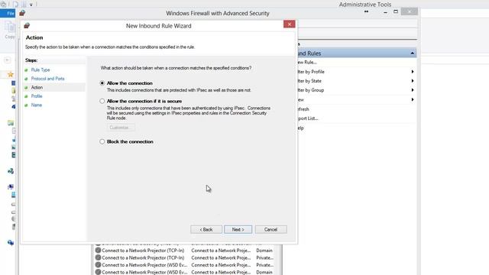
Task: Click the Firewall window resize arrows icon
Action: (x=367, y=11)
